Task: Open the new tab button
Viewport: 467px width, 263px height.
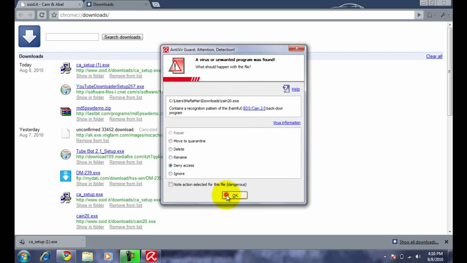Action: [156, 4]
